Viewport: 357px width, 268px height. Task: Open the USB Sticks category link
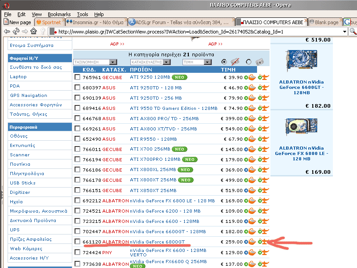click(x=23, y=183)
